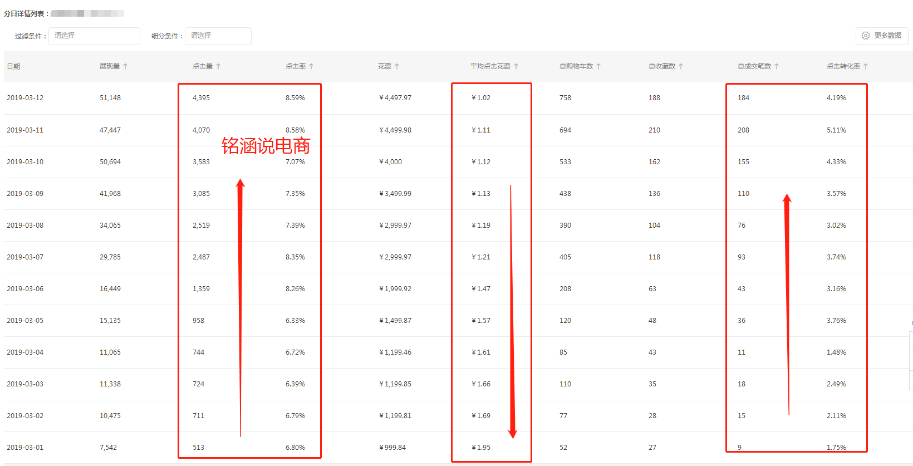Click the 总购物车数 header label
Screen dimensions: 913x466
coord(576,66)
